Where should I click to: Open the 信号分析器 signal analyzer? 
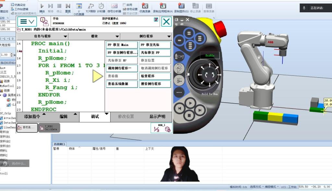click(114, 8)
